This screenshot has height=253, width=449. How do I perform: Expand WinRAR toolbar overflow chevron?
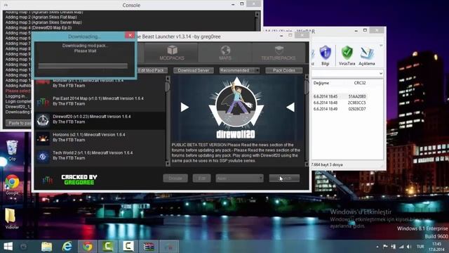[381, 46]
